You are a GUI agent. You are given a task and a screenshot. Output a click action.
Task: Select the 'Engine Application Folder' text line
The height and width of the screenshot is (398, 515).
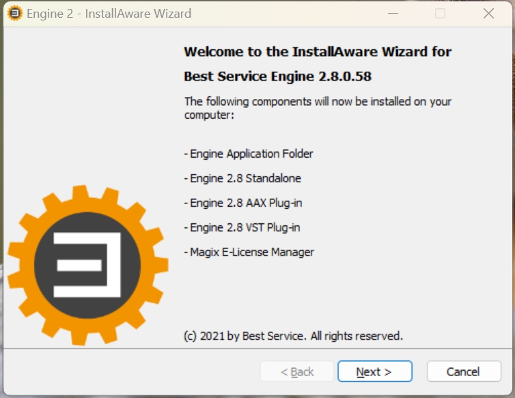click(x=249, y=154)
